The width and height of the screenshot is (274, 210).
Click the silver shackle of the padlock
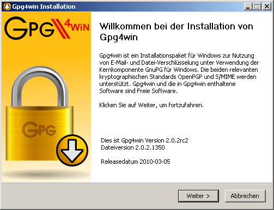[x=40, y=86]
